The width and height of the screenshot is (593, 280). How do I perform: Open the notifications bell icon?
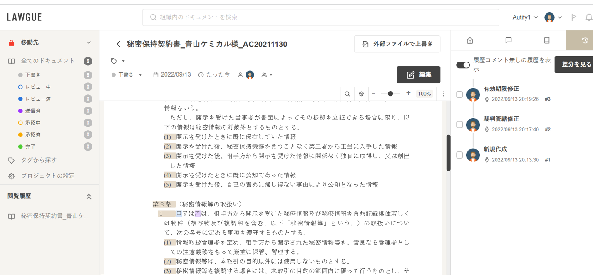588,17
